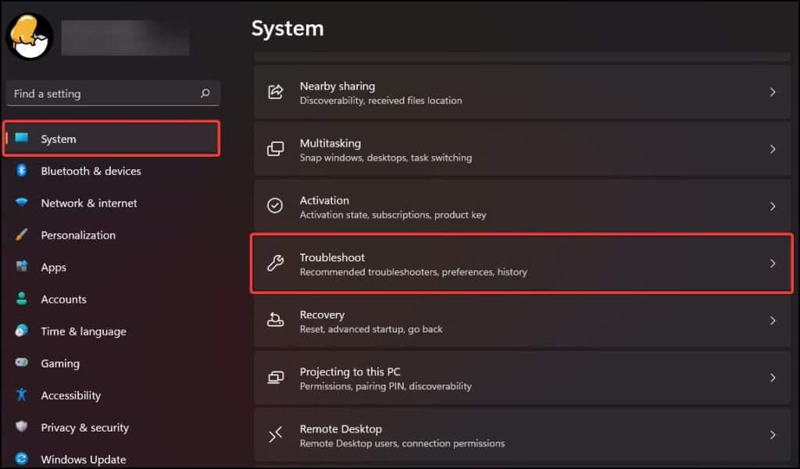The height and width of the screenshot is (469, 800).
Task: Click the Recovery reset icon
Action: pos(274,320)
